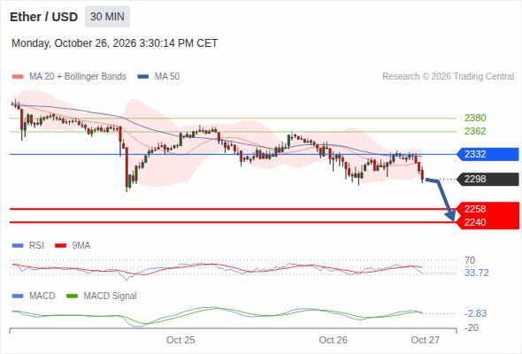The width and height of the screenshot is (522, 354).
Task: Click the 2380 resistance level label
Action: tap(475, 118)
